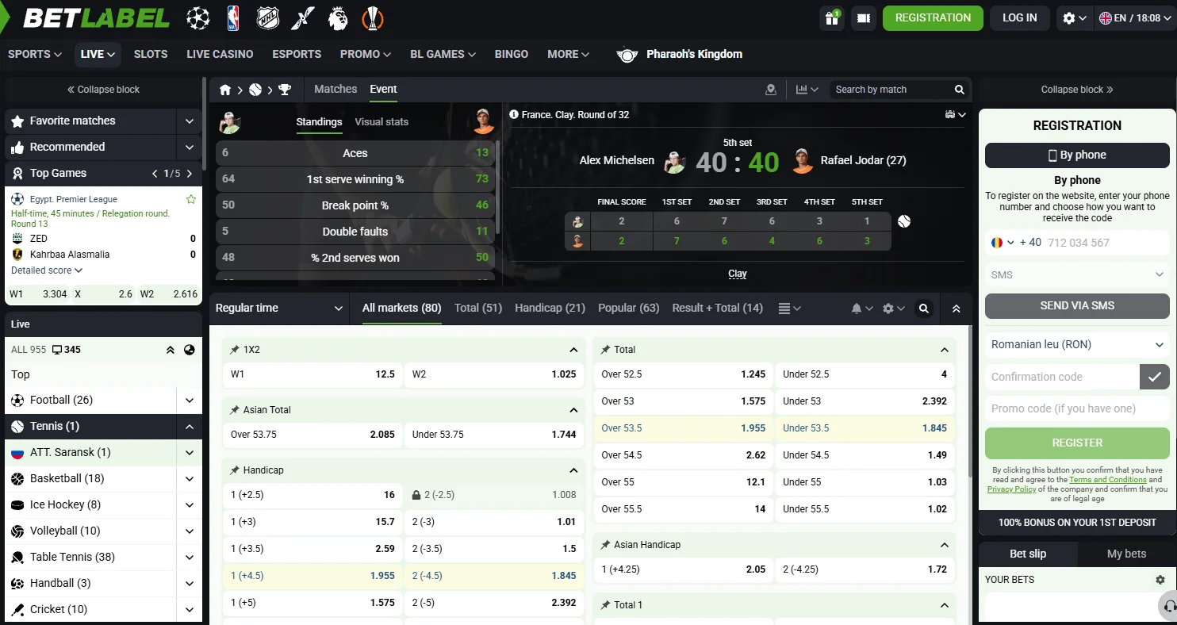The image size is (1177, 625).
Task: Select the Total (51) markets tab
Action: pos(478,308)
